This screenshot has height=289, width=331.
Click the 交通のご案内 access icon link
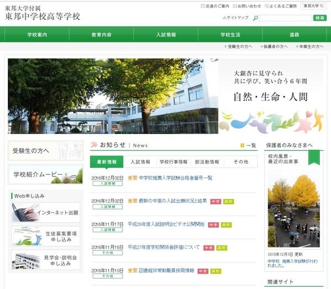(203, 6)
